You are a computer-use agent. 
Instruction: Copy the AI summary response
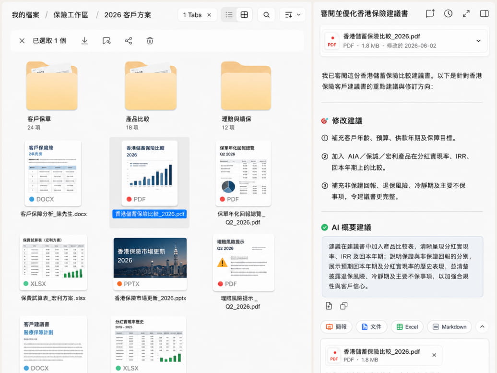343,306
